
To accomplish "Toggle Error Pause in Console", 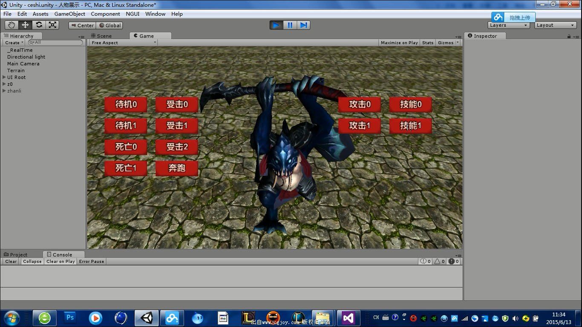I will [91, 261].
